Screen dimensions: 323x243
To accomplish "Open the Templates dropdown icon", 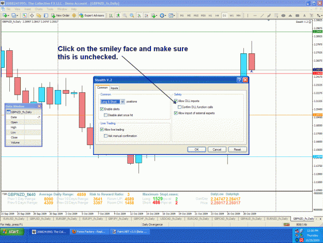I will (172, 16).
